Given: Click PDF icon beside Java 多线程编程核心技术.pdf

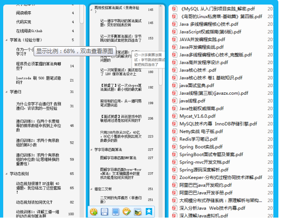Looking at the screenshot, I should (x=175, y=24).
